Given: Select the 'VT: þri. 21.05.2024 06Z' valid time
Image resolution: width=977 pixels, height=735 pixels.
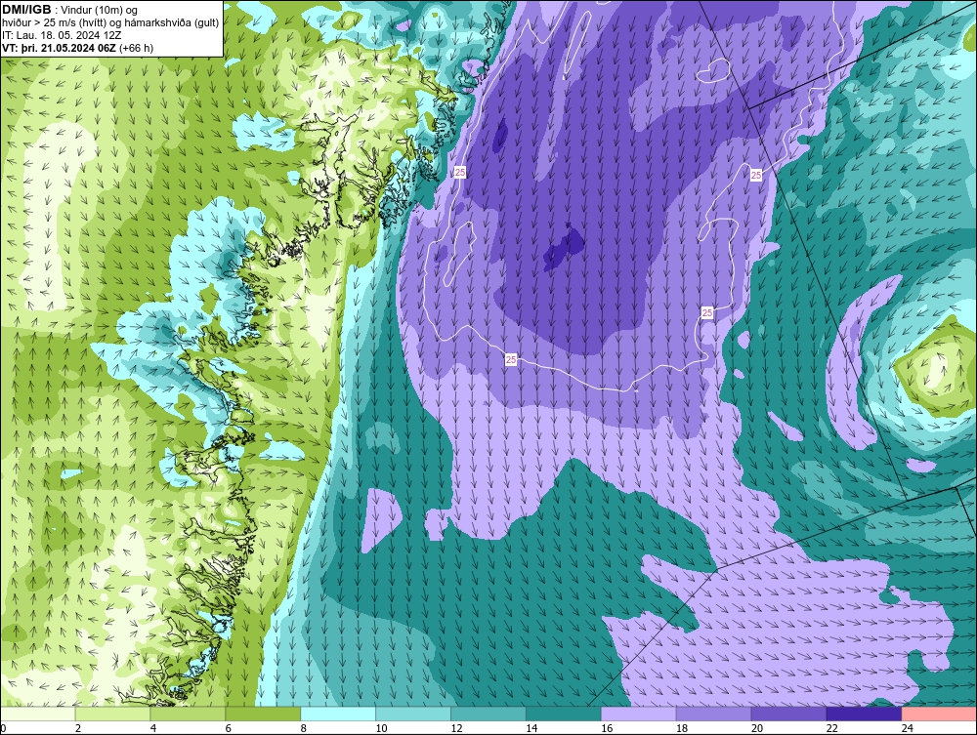Looking at the screenshot, I should [60, 48].
